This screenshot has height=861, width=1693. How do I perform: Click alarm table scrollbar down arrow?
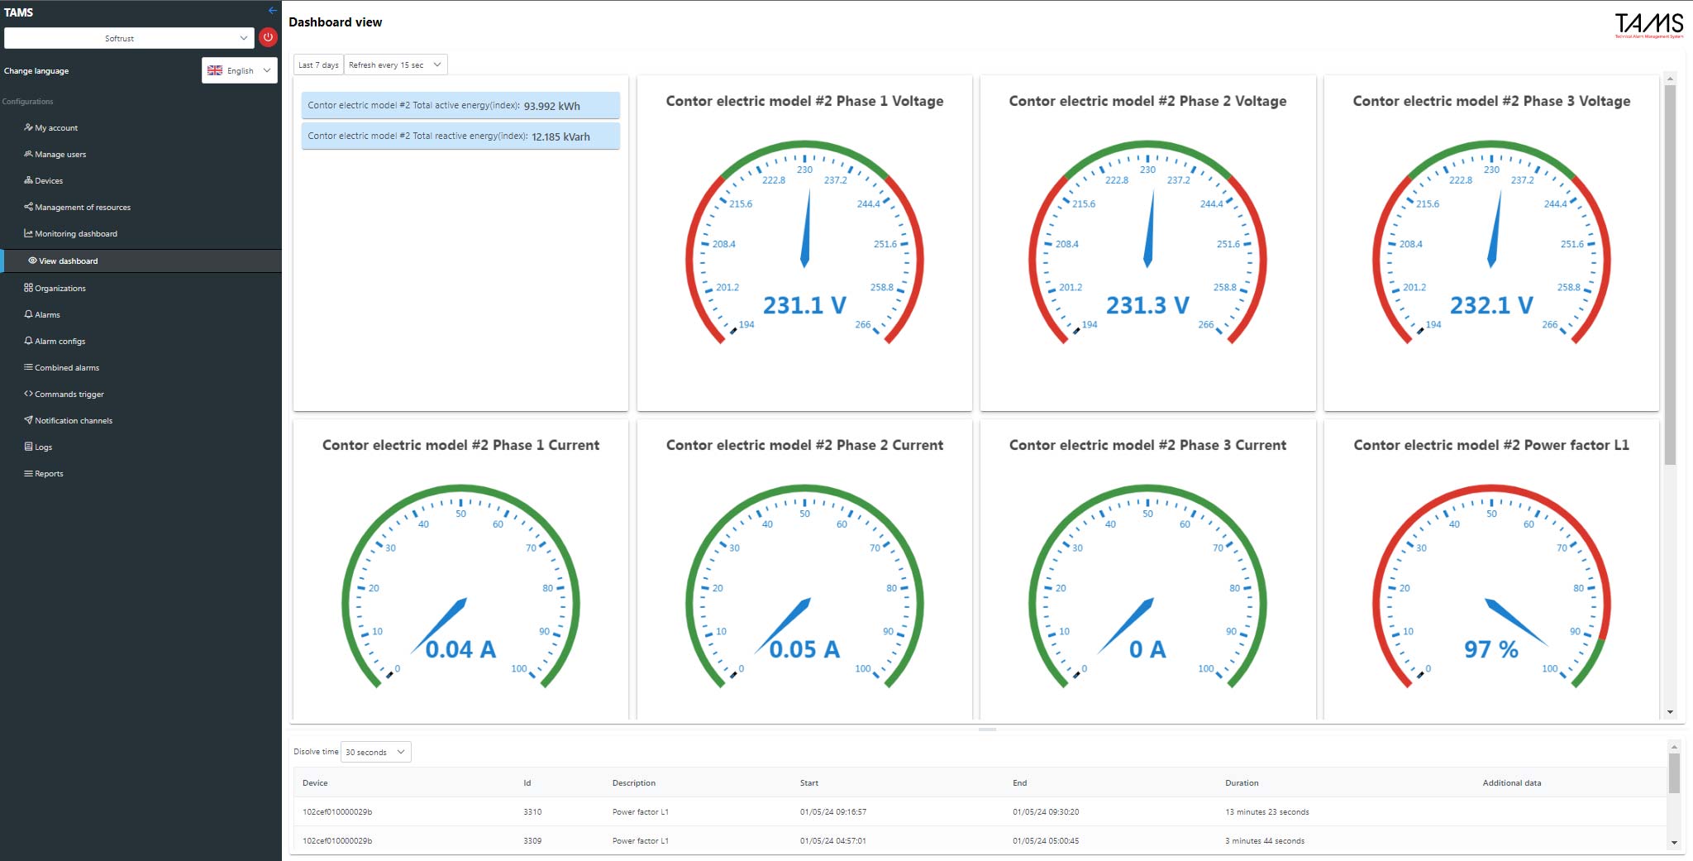click(1674, 843)
